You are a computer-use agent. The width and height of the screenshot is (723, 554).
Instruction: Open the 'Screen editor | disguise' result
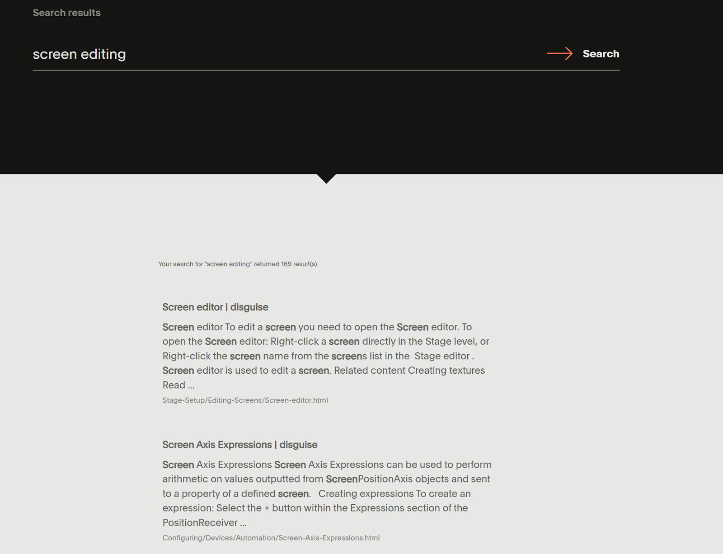click(x=215, y=307)
